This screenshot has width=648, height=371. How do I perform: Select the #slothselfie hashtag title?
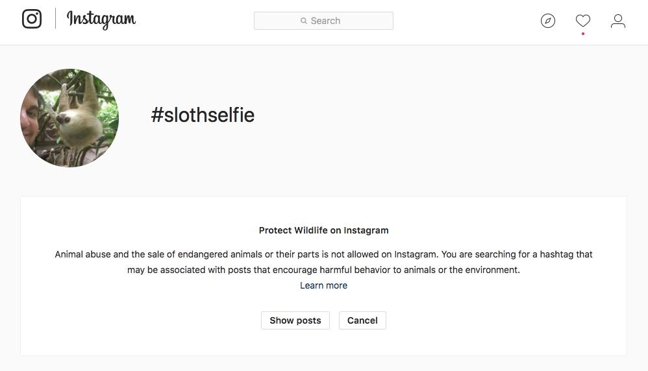click(x=203, y=115)
